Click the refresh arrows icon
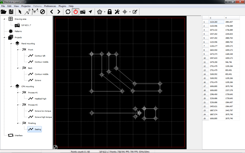Viewport: 245px width, 153px height. point(68,12)
